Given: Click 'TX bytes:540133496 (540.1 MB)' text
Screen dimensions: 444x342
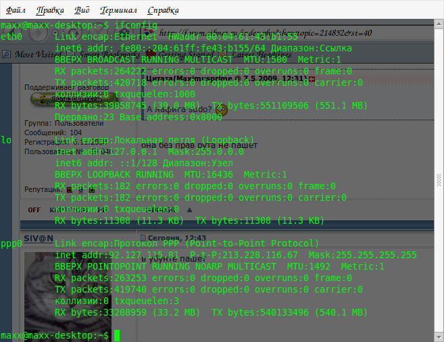Looking at the screenshot, I should pyautogui.click(x=289, y=312).
